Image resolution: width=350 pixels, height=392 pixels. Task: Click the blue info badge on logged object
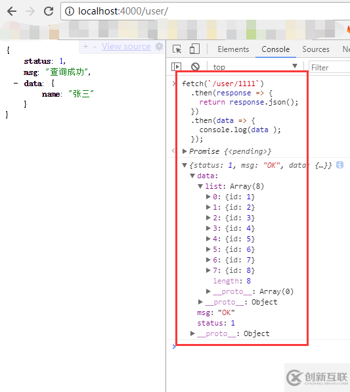pyautogui.click(x=339, y=165)
